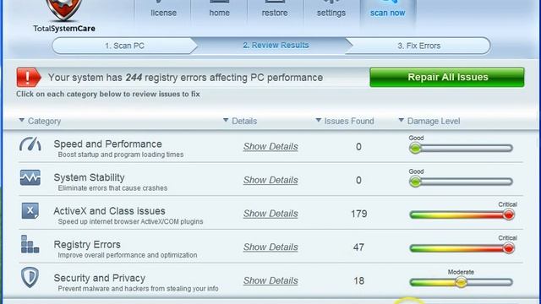
Task: Sort by the Damage Level column arrow
Action: (x=401, y=120)
